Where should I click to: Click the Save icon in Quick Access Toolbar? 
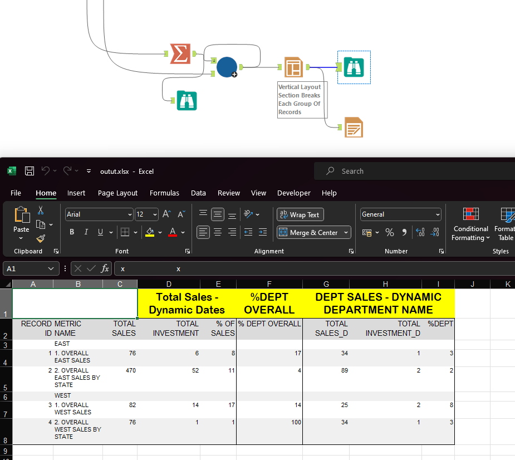pyautogui.click(x=30, y=171)
